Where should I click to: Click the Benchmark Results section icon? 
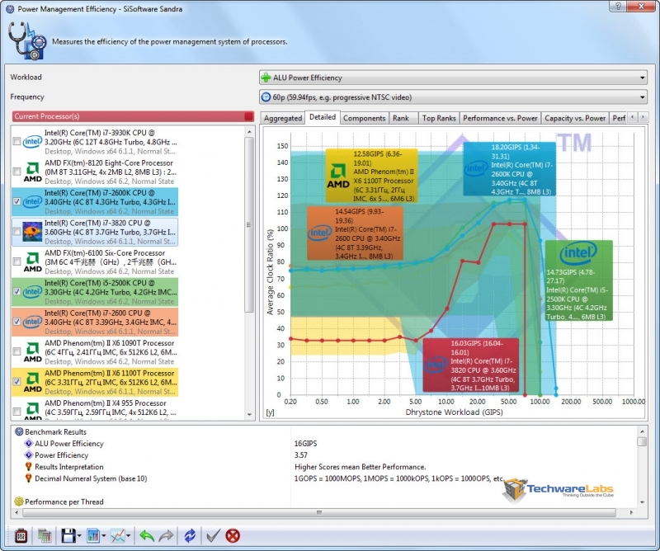click(x=19, y=431)
